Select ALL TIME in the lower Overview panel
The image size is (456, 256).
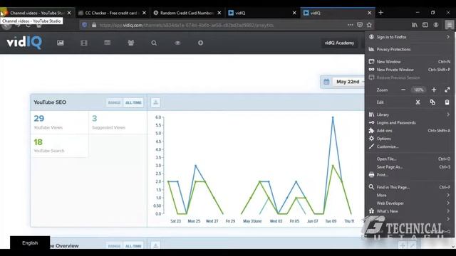(x=133, y=246)
